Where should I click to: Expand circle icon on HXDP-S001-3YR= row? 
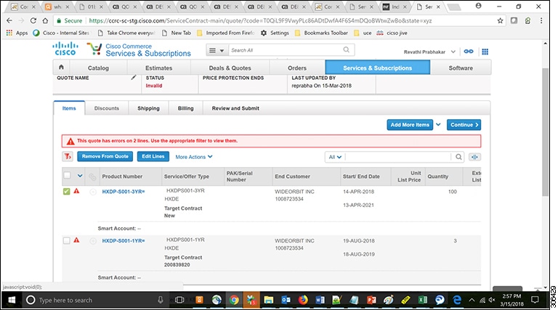tap(93, 192)
